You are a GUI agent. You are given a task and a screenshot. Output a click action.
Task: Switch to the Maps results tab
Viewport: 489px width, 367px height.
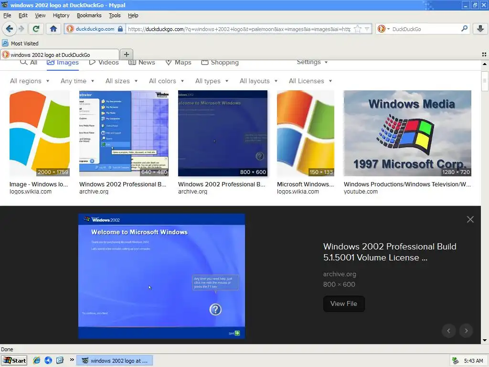[179, 63]
